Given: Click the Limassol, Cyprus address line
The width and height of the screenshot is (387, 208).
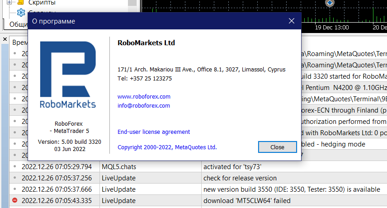Looking at the screenshot, I should [201, 70].
